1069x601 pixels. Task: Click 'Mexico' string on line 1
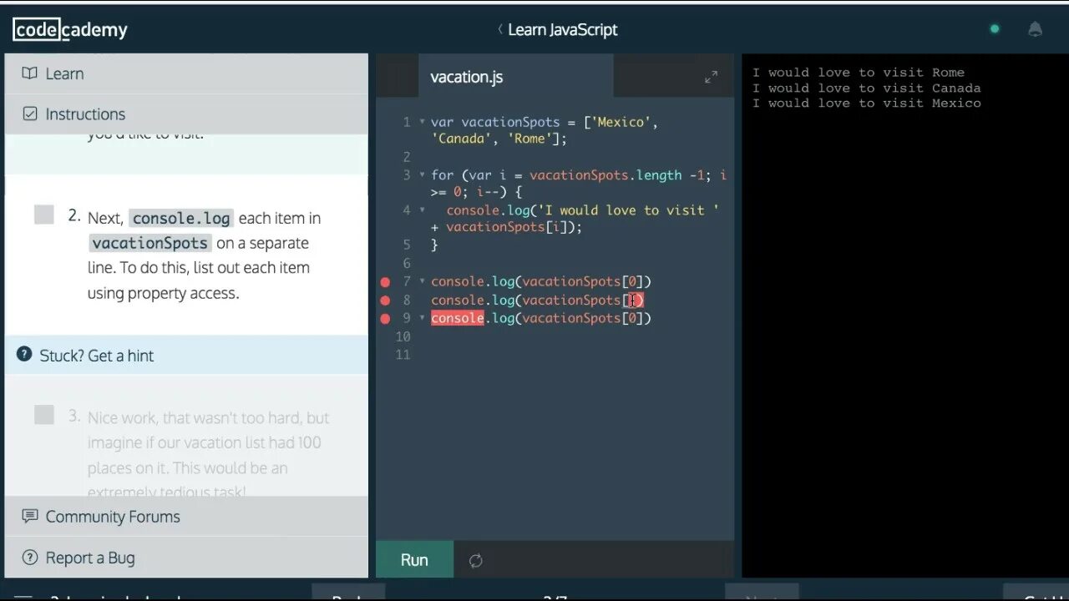point(621,122)
